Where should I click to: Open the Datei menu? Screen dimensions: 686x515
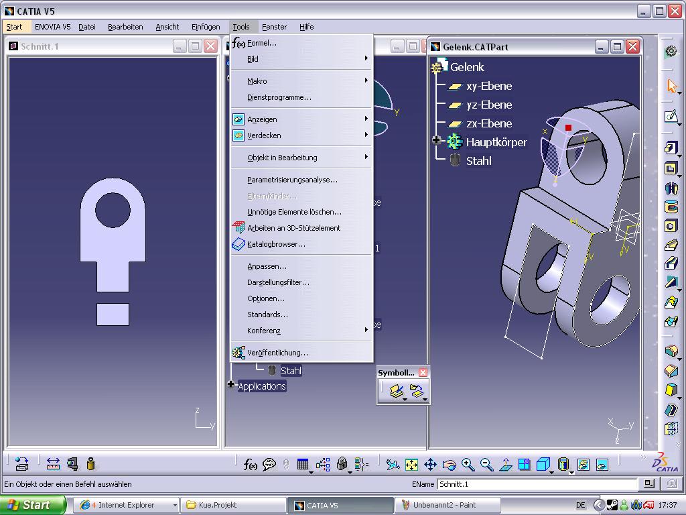click(x=87, y=27)
